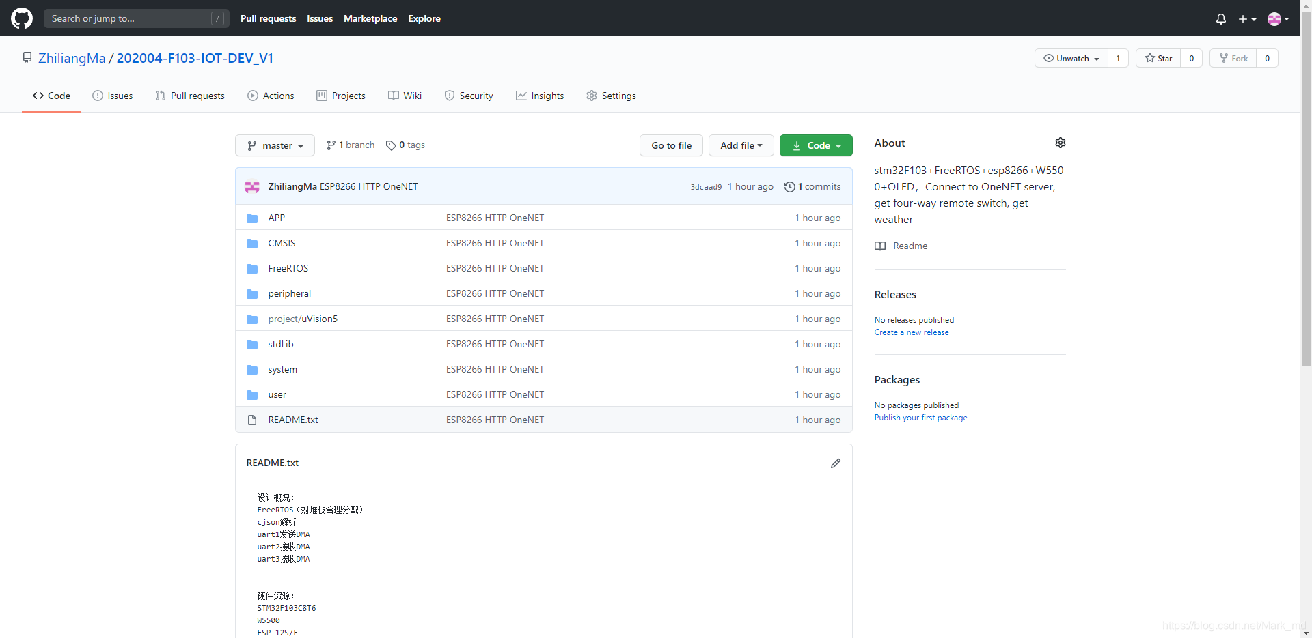Click the project/uVision5 folder icon
1312x638 pixels.
click(252, 319)
